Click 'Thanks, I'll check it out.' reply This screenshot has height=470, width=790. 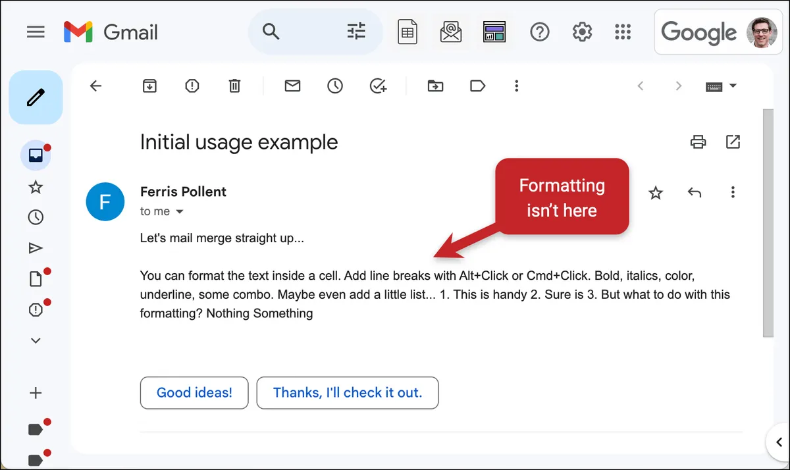(x=348, y=393)
